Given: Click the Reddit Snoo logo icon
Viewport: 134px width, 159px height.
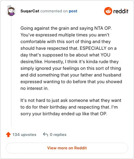Looking at the screenshot, I should tap(108, 11).
